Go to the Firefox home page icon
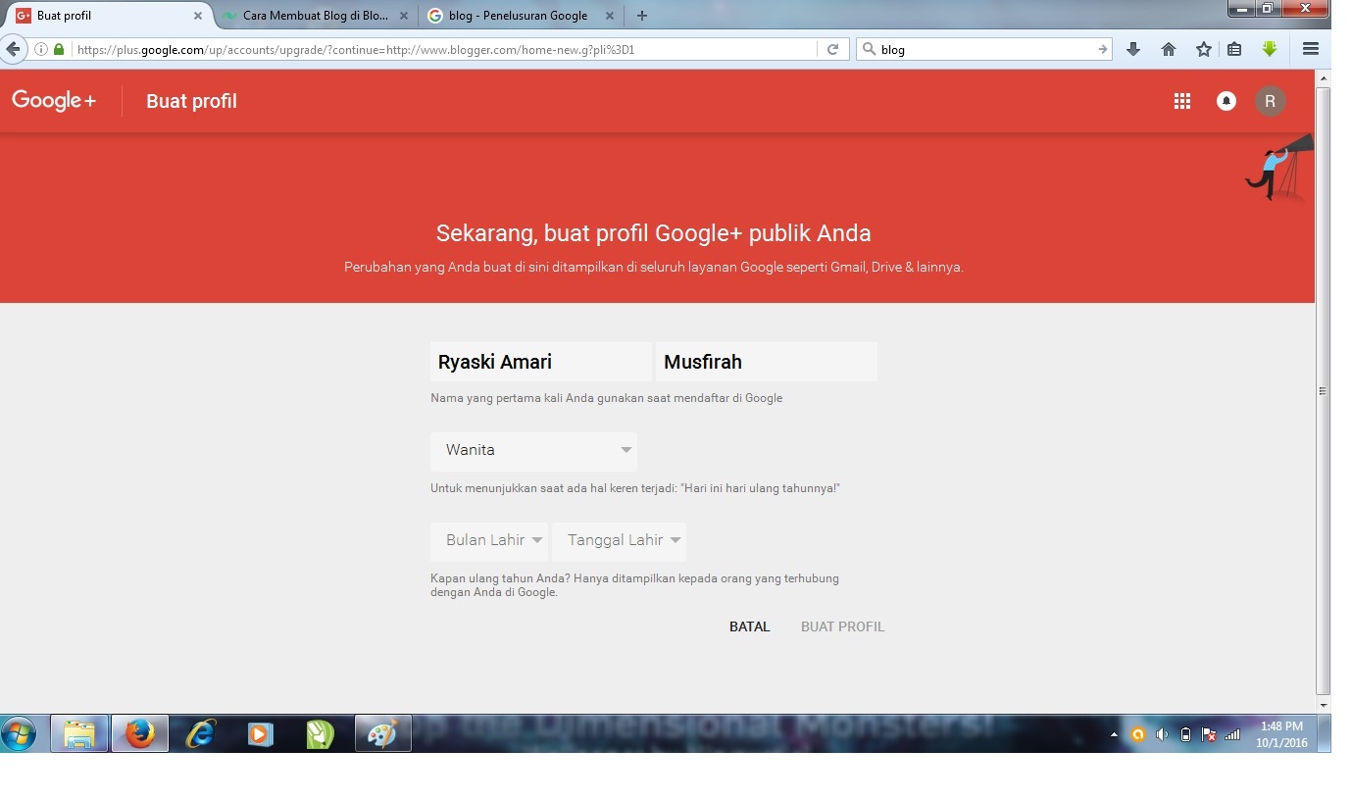The image size is (1351, 800). 1169,49
